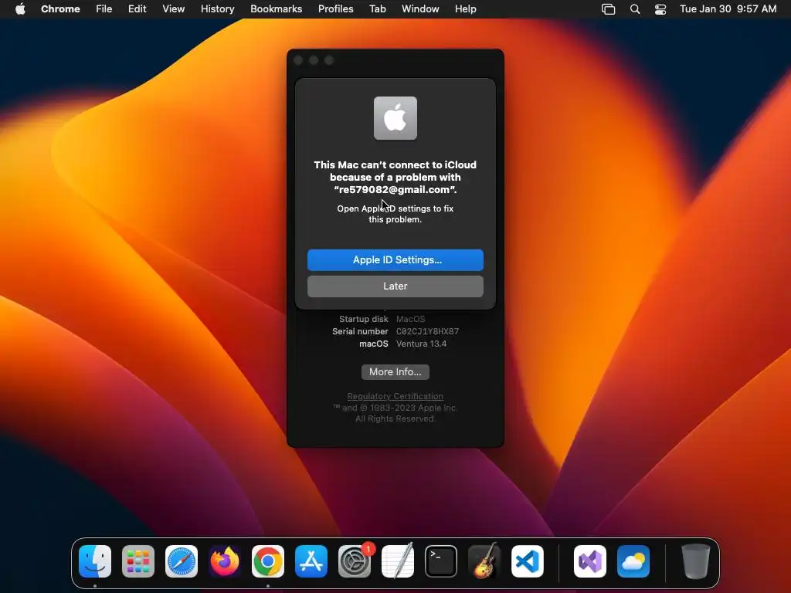Open the View menu
The height and width of the screenshot is (593, 791).
(174, 9)
